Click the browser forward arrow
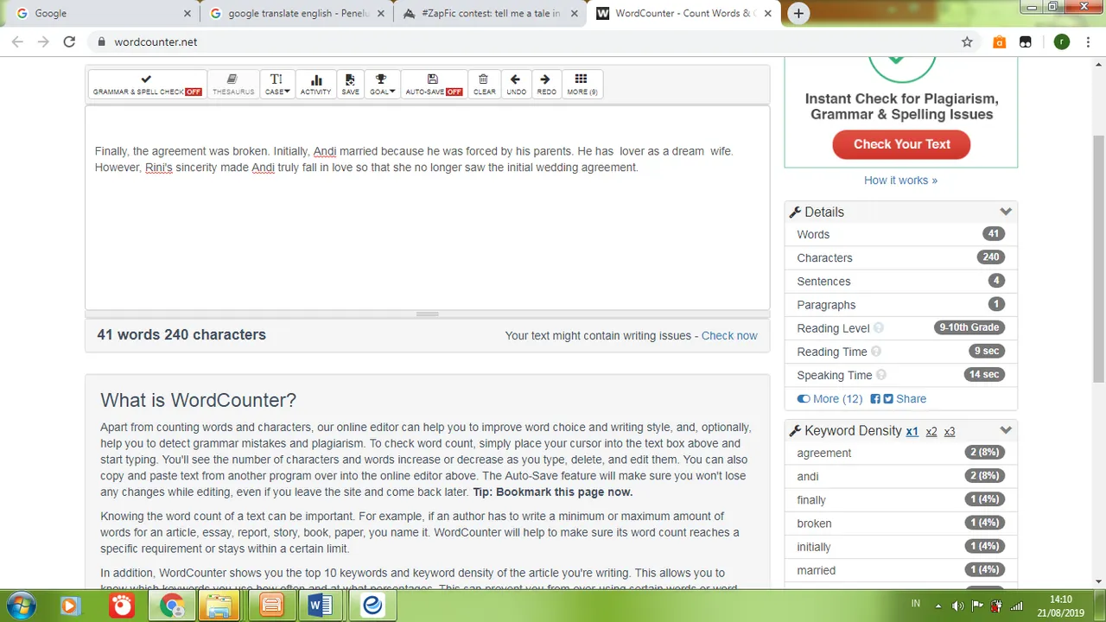The width and height of the screenshot is (1106, 622). pyautogui.click(x=43, y=41)
